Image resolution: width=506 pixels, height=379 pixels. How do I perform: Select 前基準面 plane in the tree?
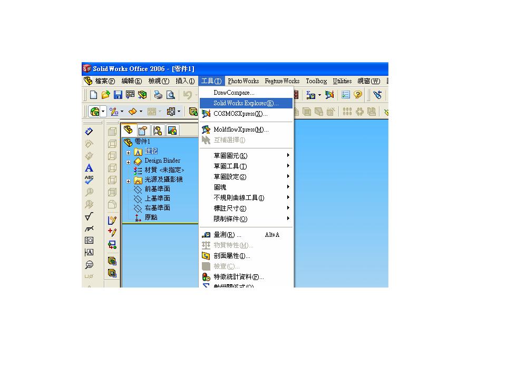[157, 189]
